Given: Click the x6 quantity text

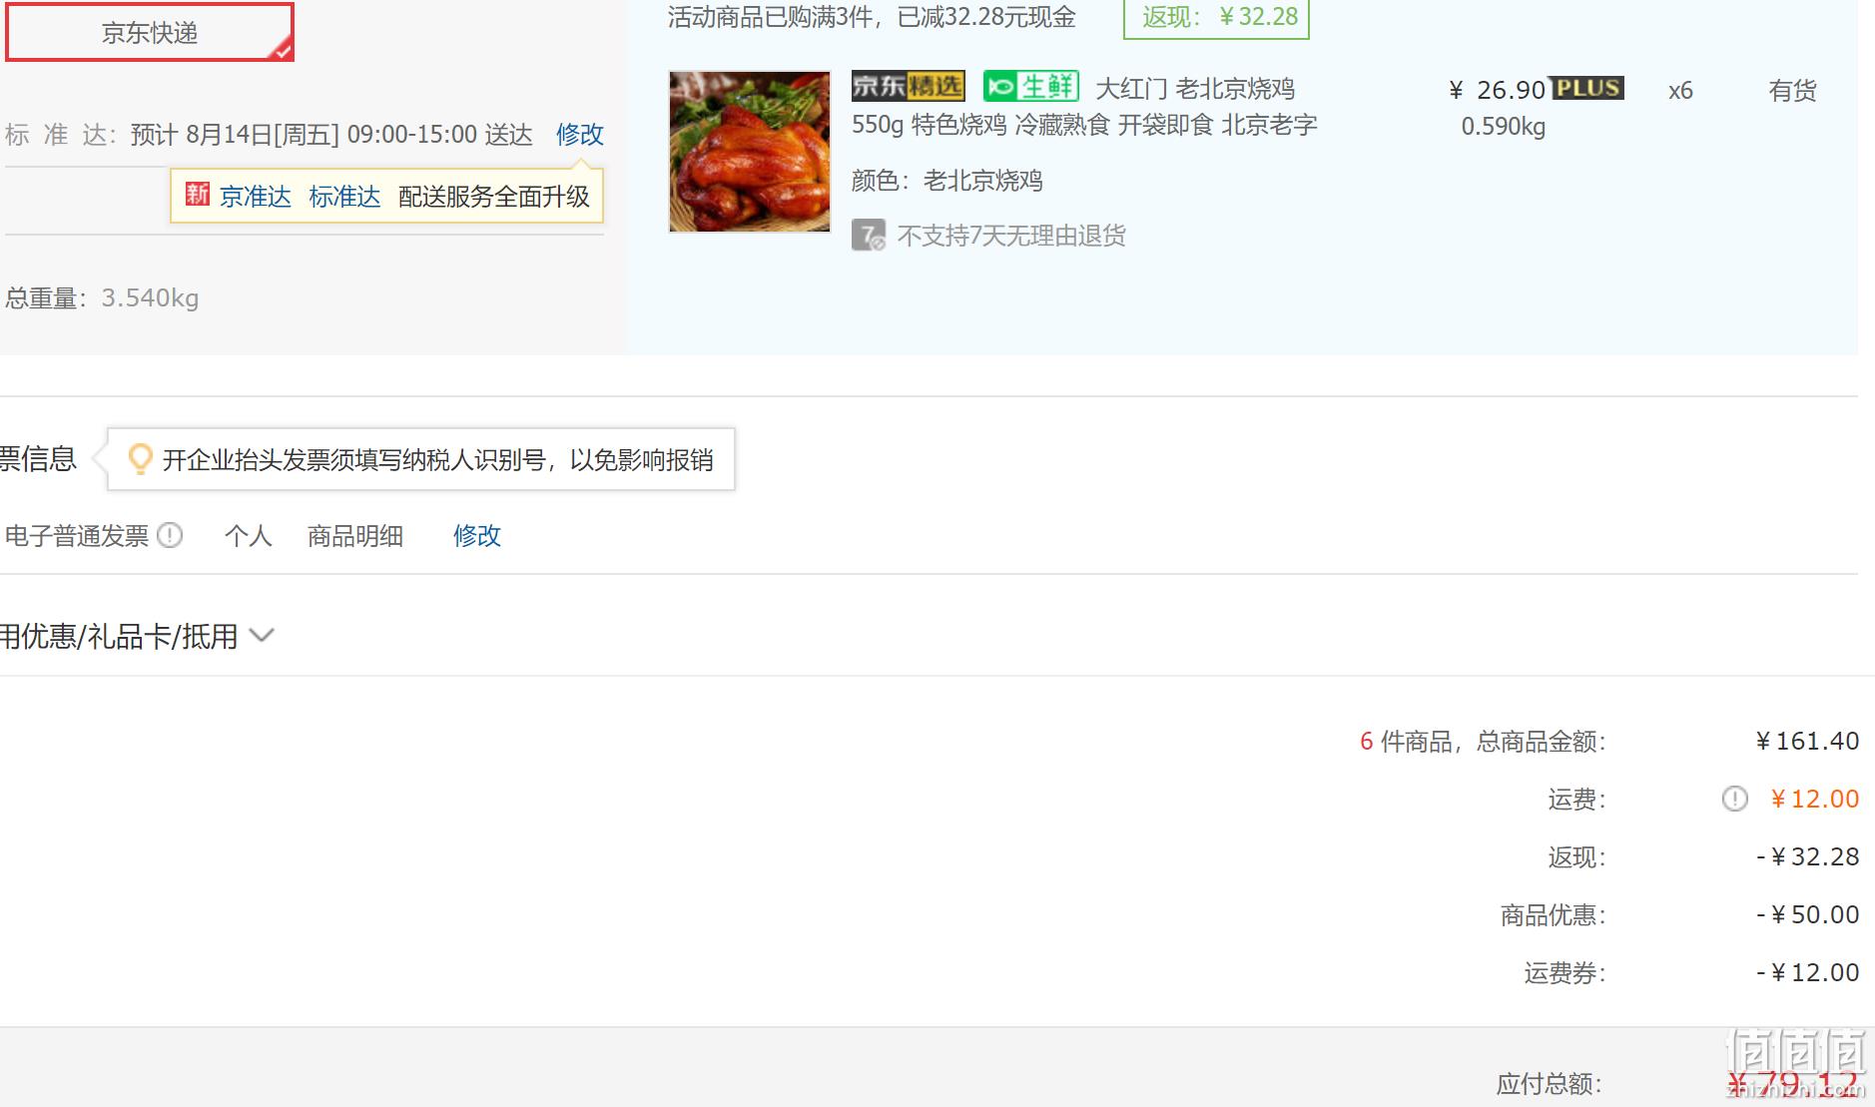Looking at the screenshot, I should 1681,91.
